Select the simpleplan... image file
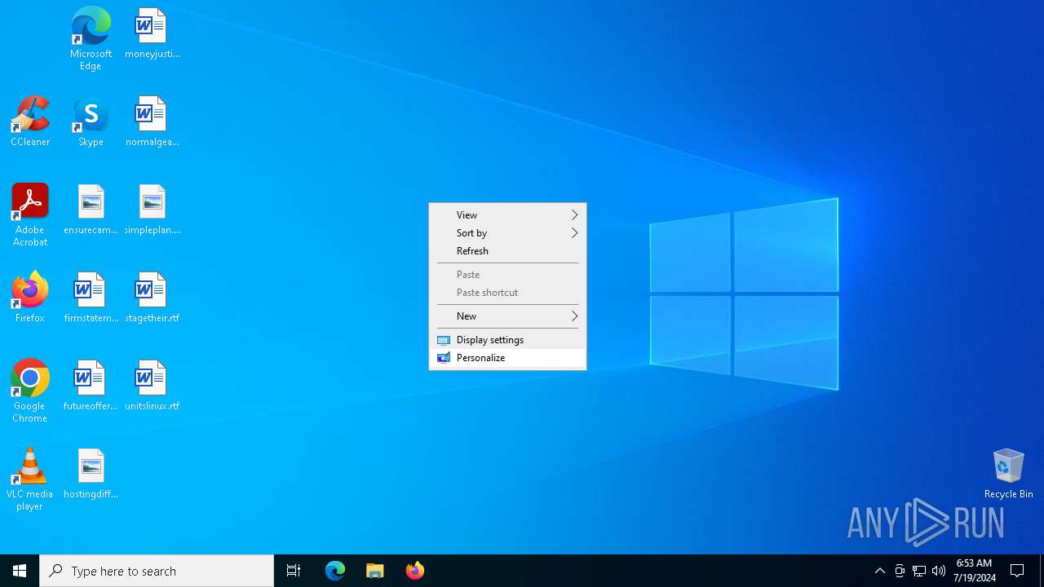 152,209
